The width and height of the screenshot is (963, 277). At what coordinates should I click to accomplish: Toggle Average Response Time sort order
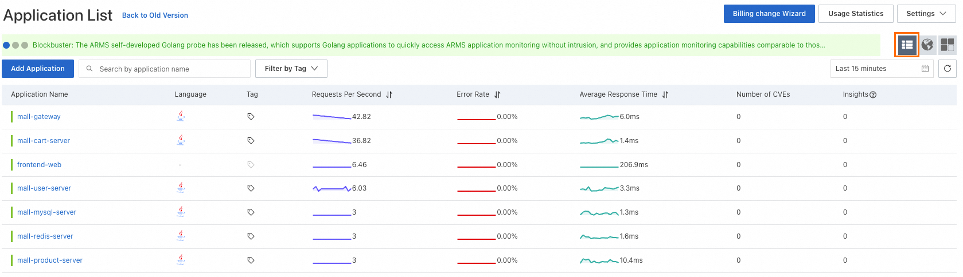point(665,95)
